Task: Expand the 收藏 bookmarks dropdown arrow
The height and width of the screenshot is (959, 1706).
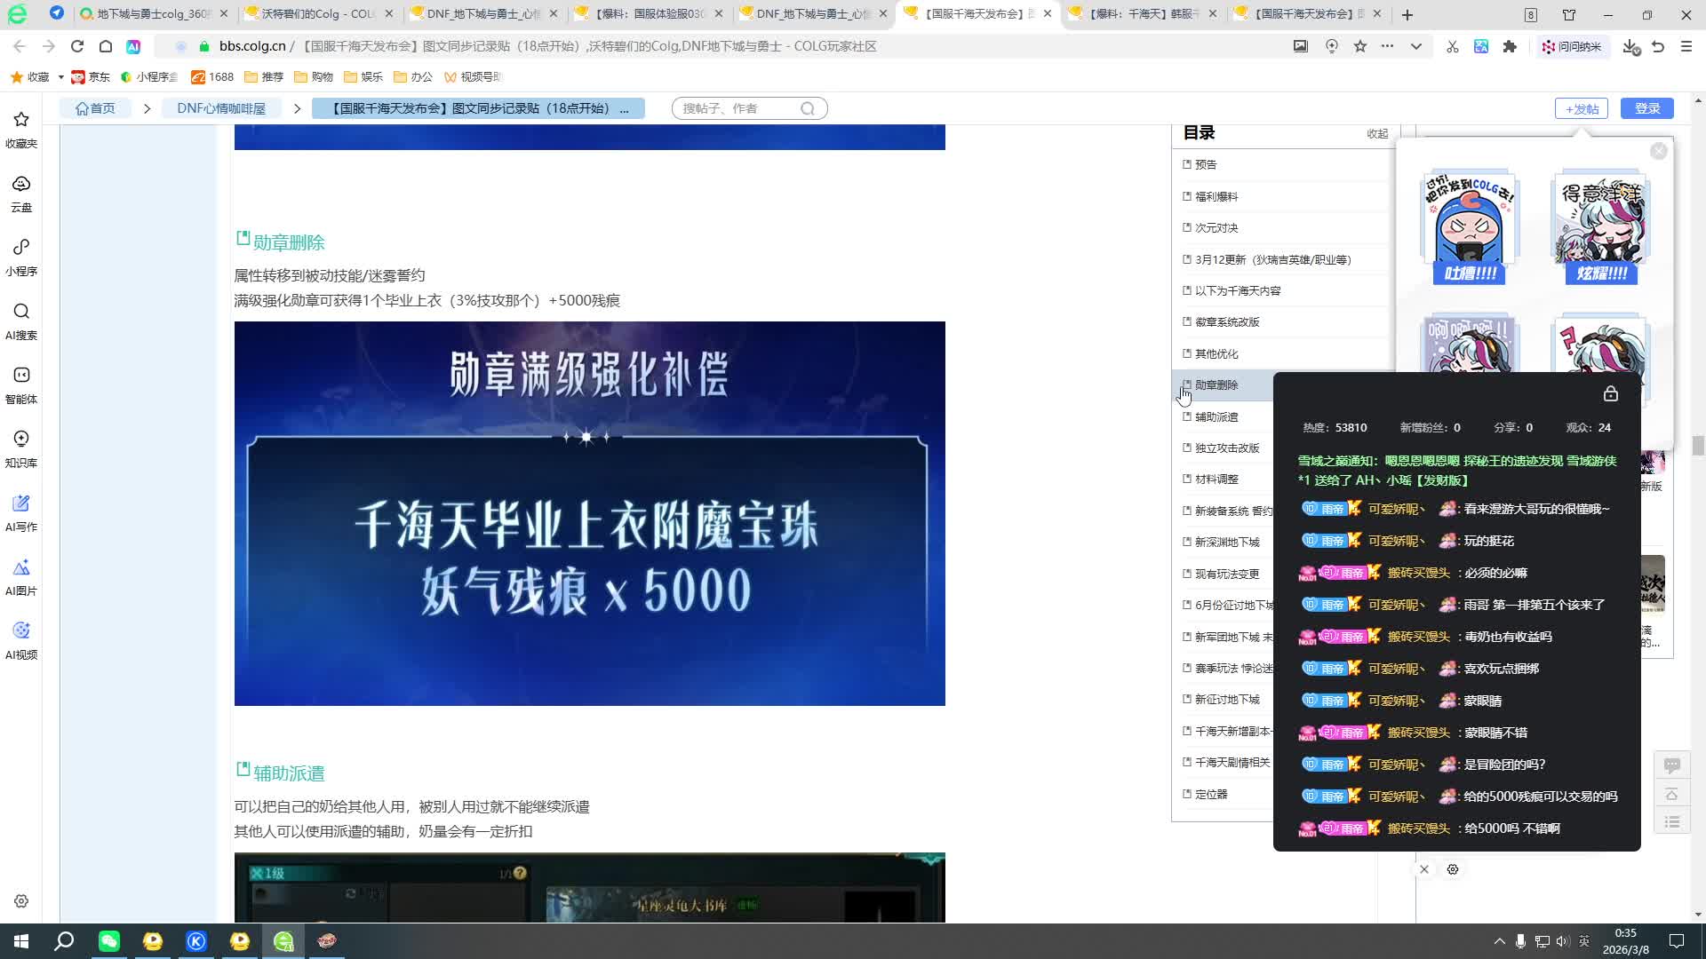Action: click(60, 77)
